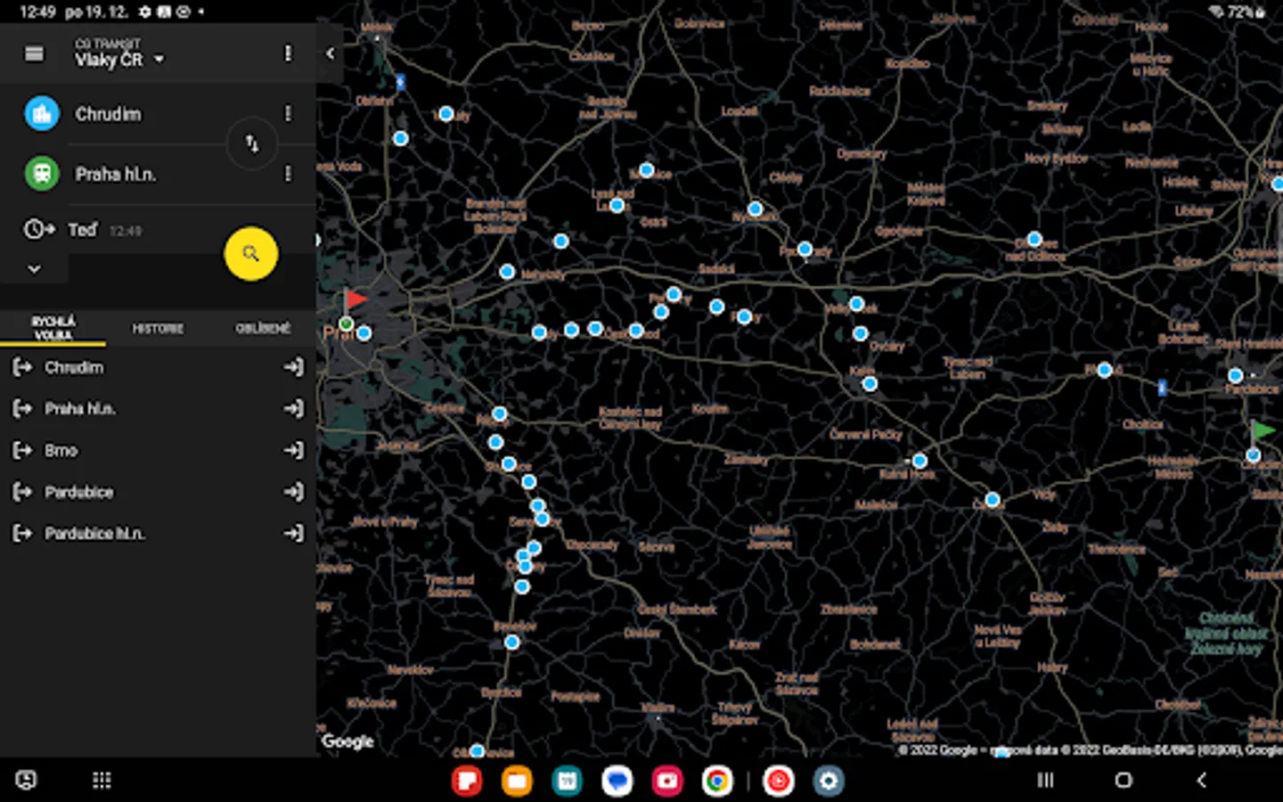Open the overflow menu beside Vlaky ČR

[288, 53]
